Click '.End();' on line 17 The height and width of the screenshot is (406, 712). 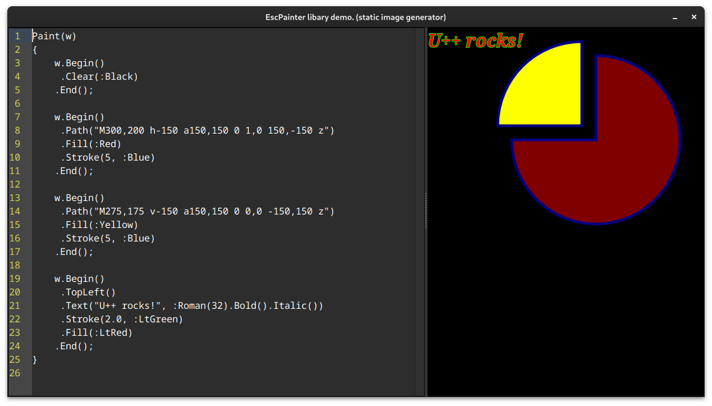[74, 252]
